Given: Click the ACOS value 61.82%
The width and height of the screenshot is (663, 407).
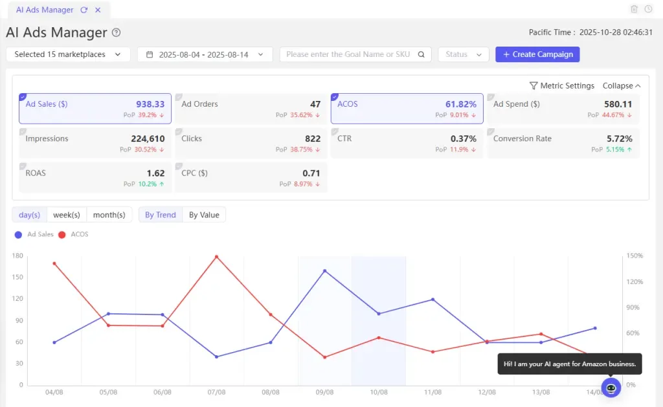Looking at the screenshot, I should click(461, 104).
